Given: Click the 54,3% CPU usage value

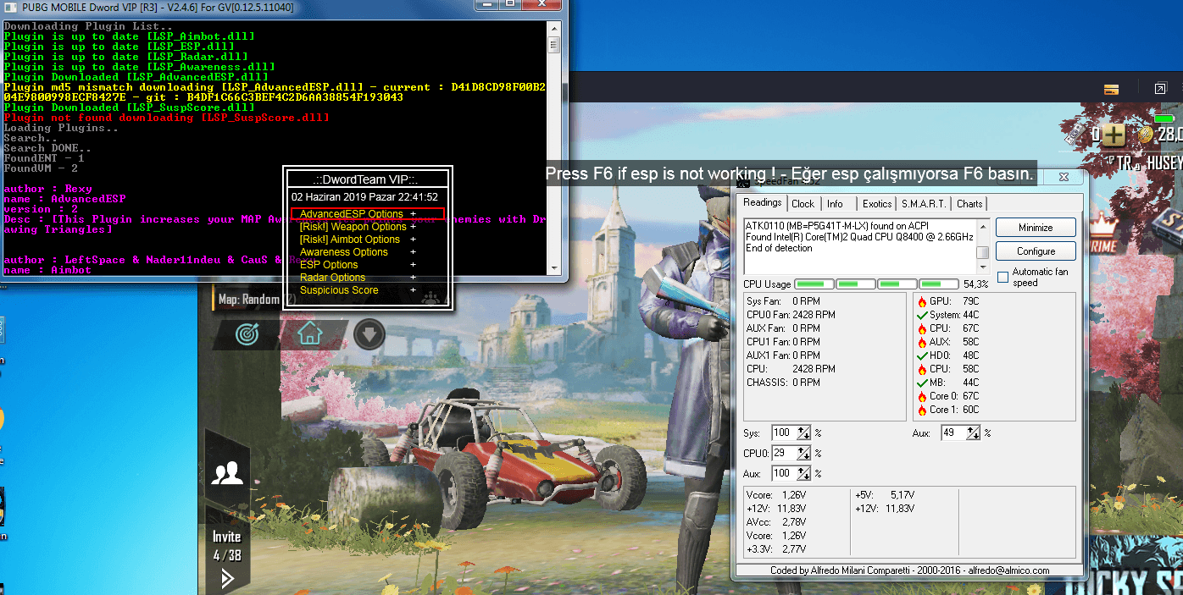Looking at the screenshot, I should point(976,284).
